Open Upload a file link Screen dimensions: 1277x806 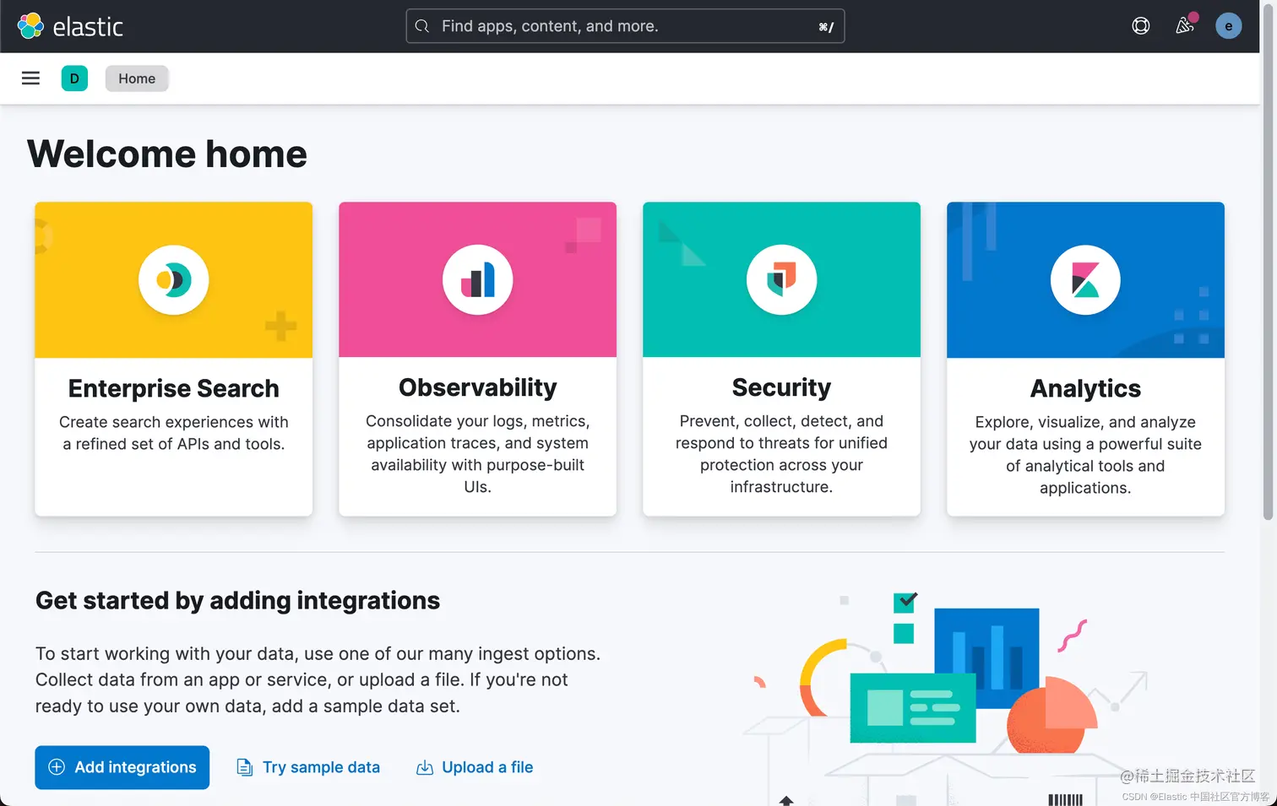(x=487, y=767)
